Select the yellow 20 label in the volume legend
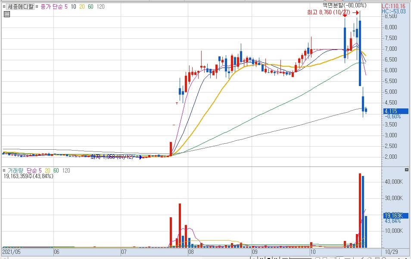 (x=47, y=170)
